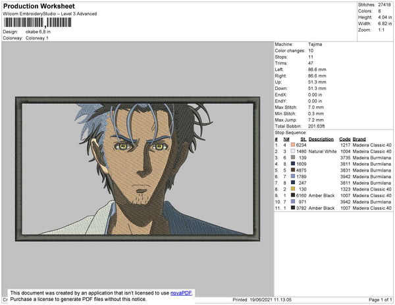Select the 'Page 1 of 1' footer text

[380, 300]
